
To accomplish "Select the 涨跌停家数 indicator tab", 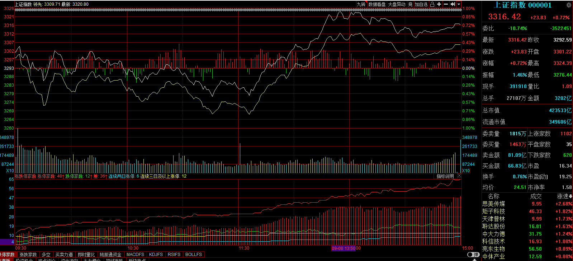I will (7, 255).
